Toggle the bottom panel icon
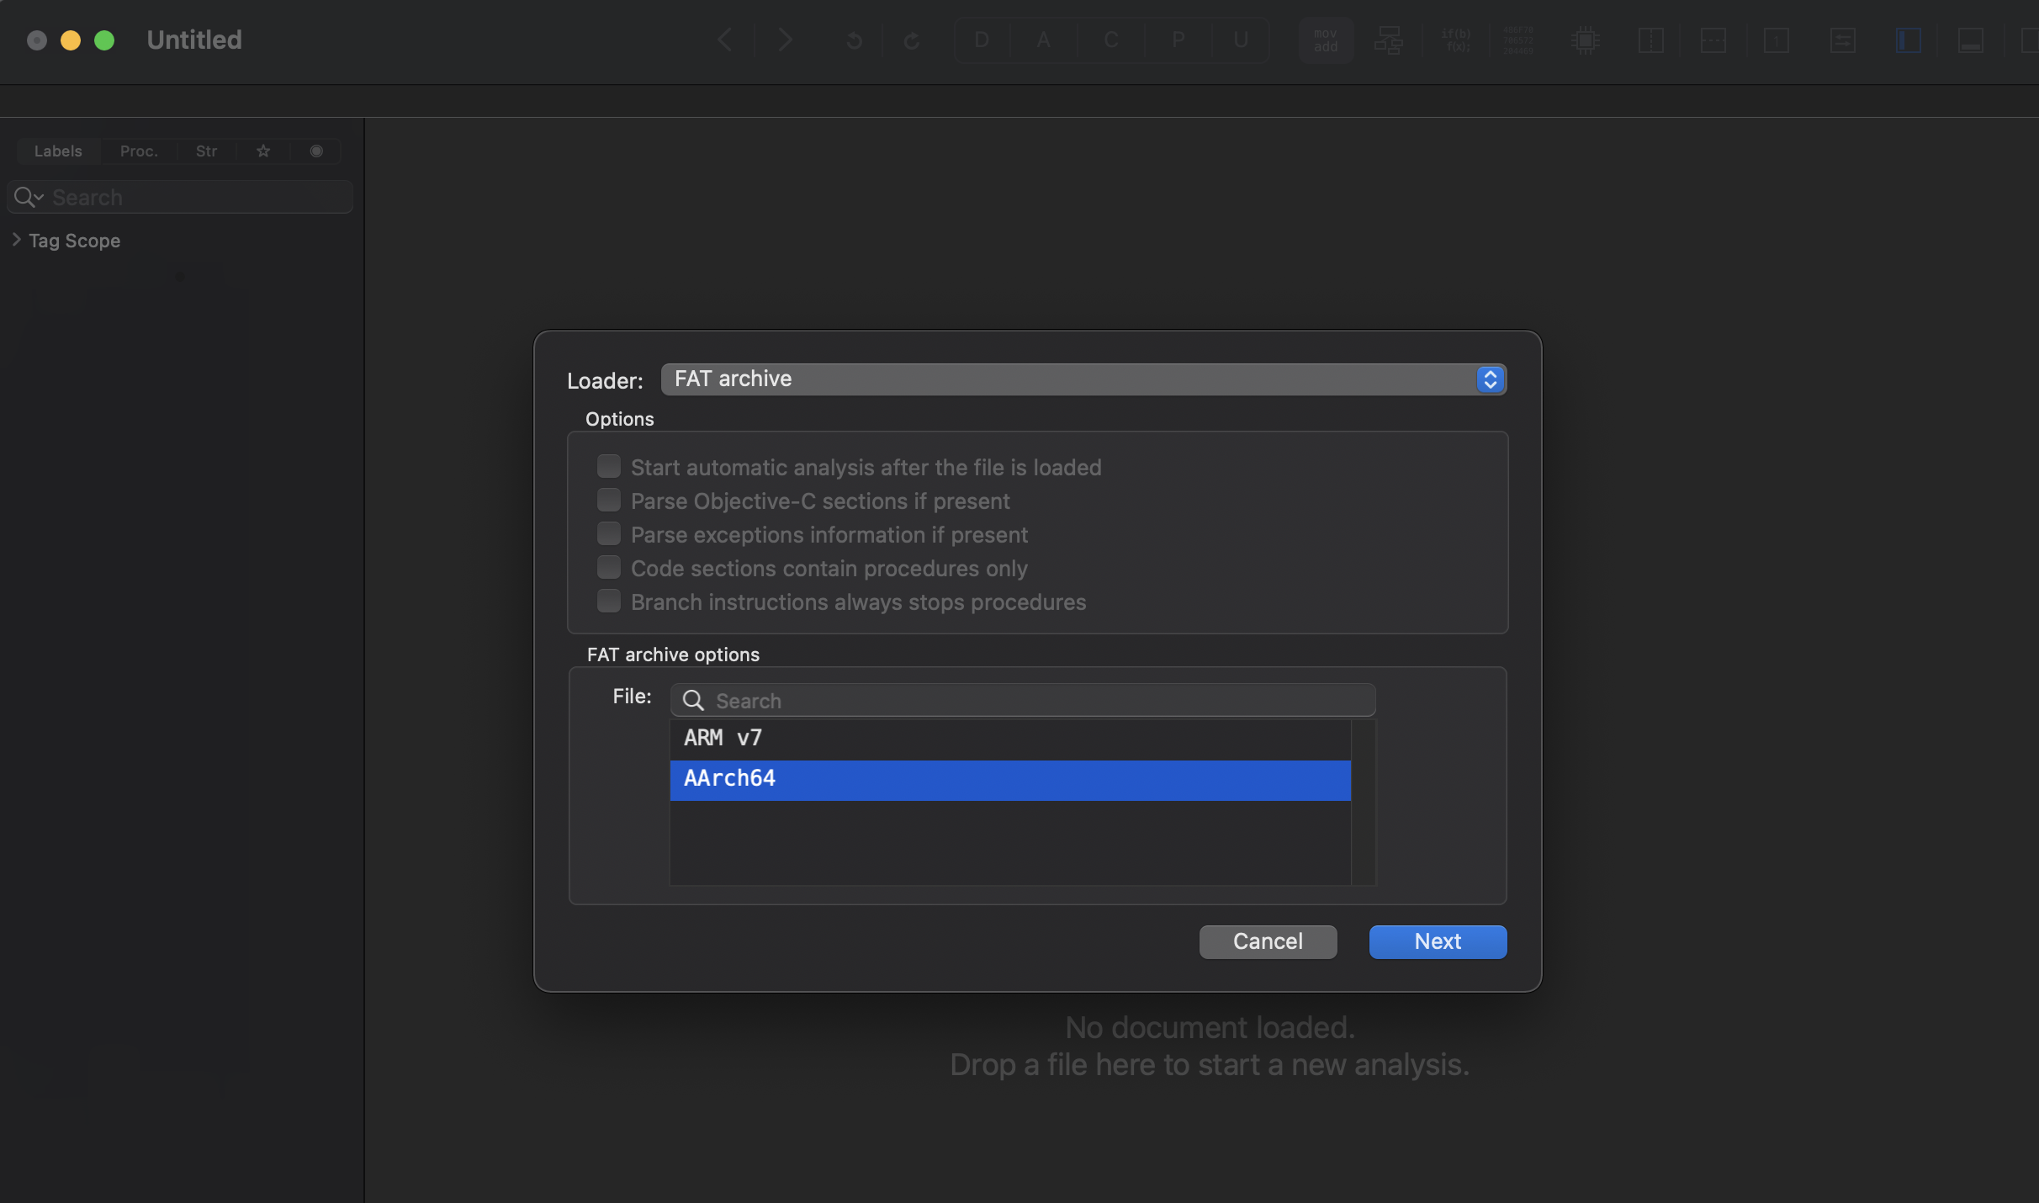The width and height of the screenshot is (2039, 1203). (x=1970, y=40)
